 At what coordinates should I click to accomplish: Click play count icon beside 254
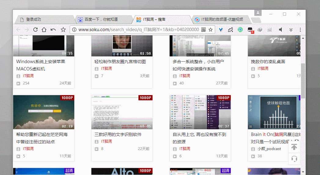18,84
